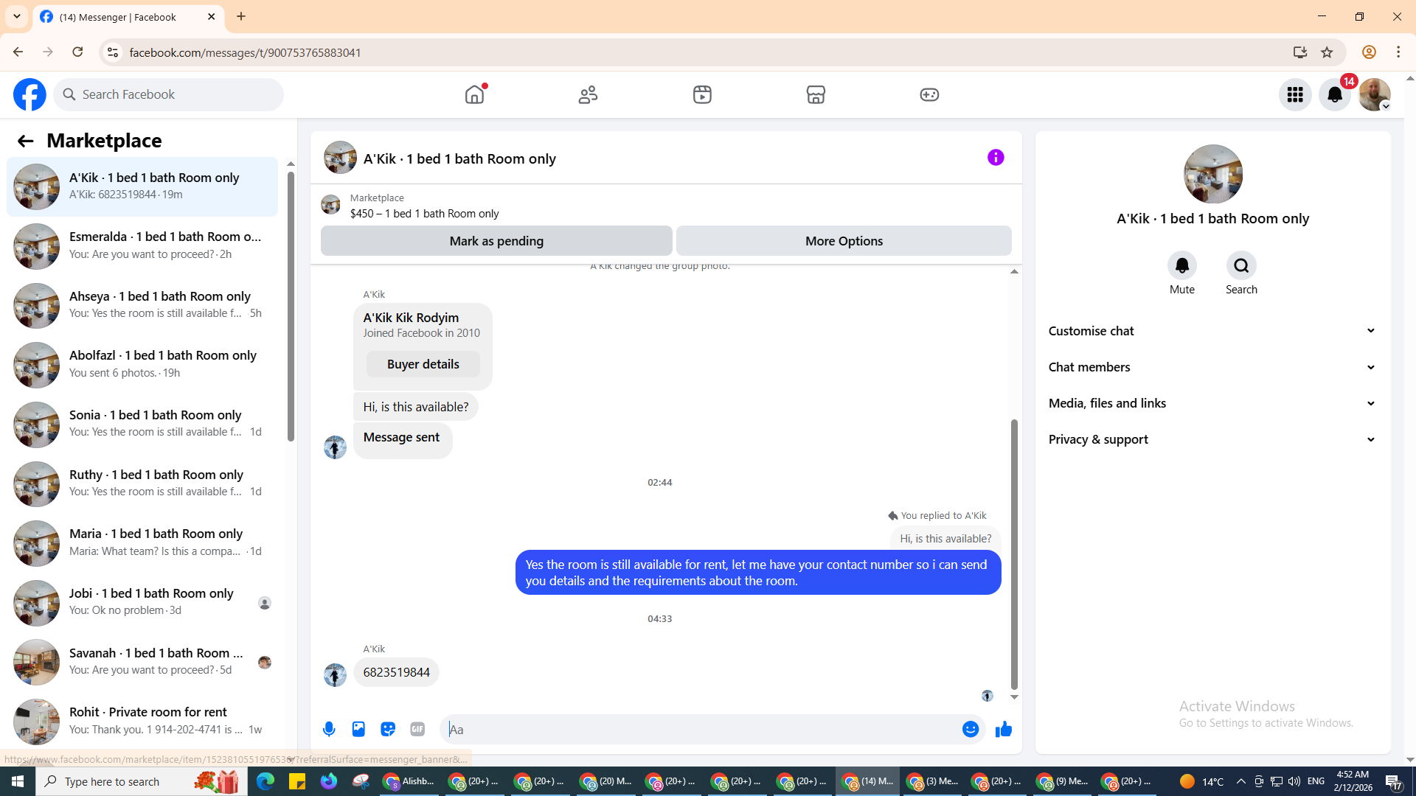The width and height of the screenshot is (1416, 796).
Task: Open Rohit Private room for rent chat
Action: (x=142, y=721)
